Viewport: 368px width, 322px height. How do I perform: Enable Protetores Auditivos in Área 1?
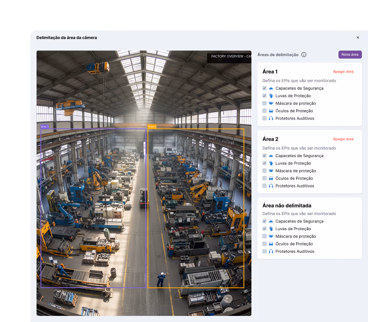click(264, 118)
